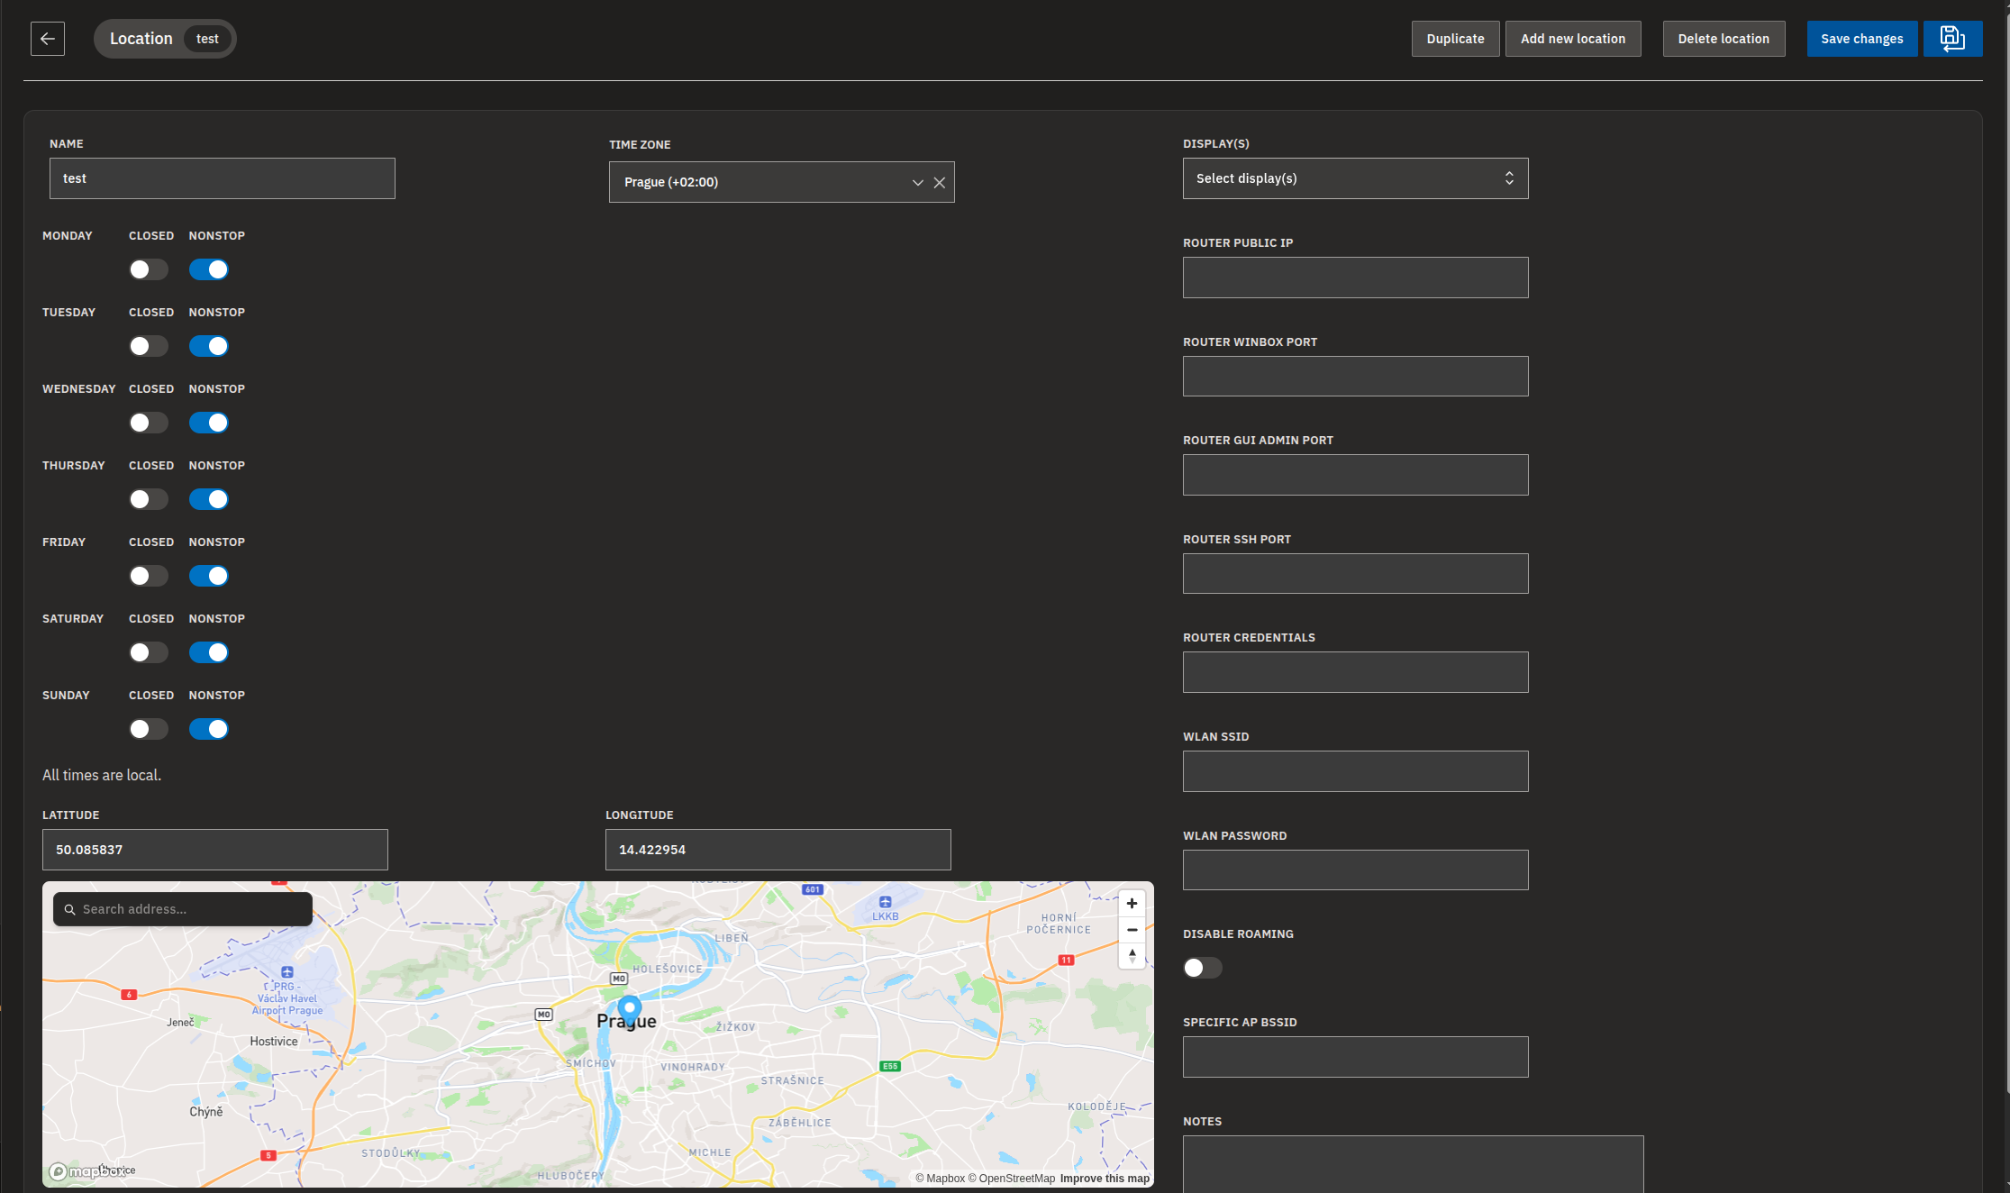
Task: Open the Mapbox logo link
Action: click(87, 1171)
